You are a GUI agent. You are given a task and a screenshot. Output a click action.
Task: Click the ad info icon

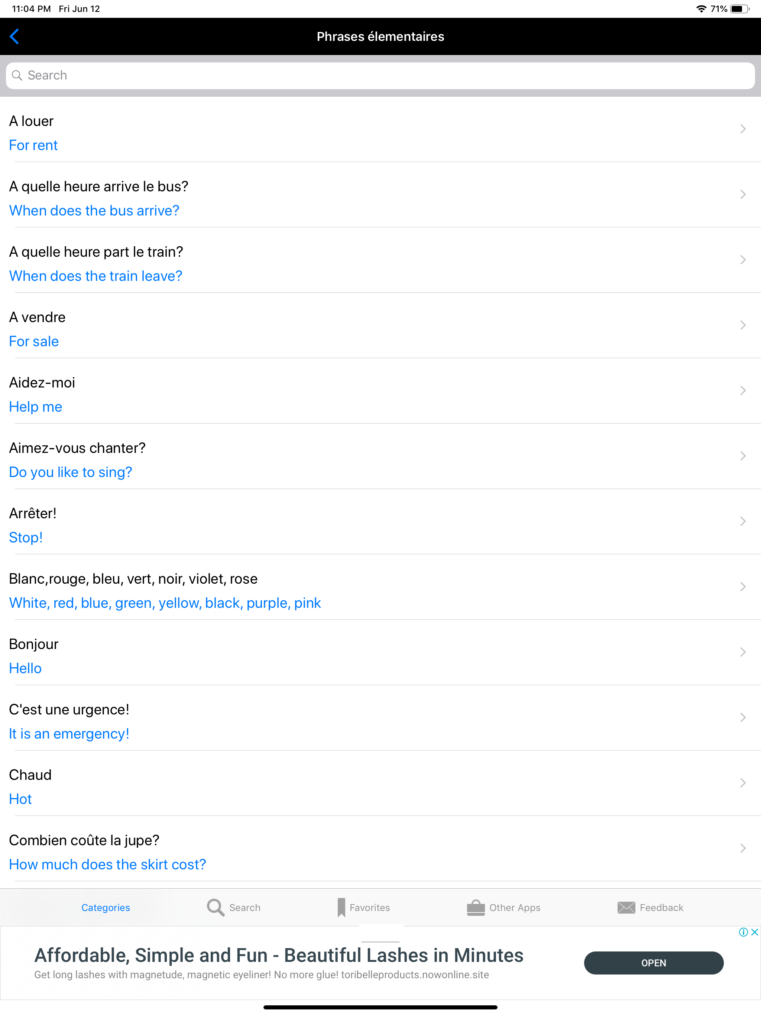pyautogui.click(x=743, y=932)
